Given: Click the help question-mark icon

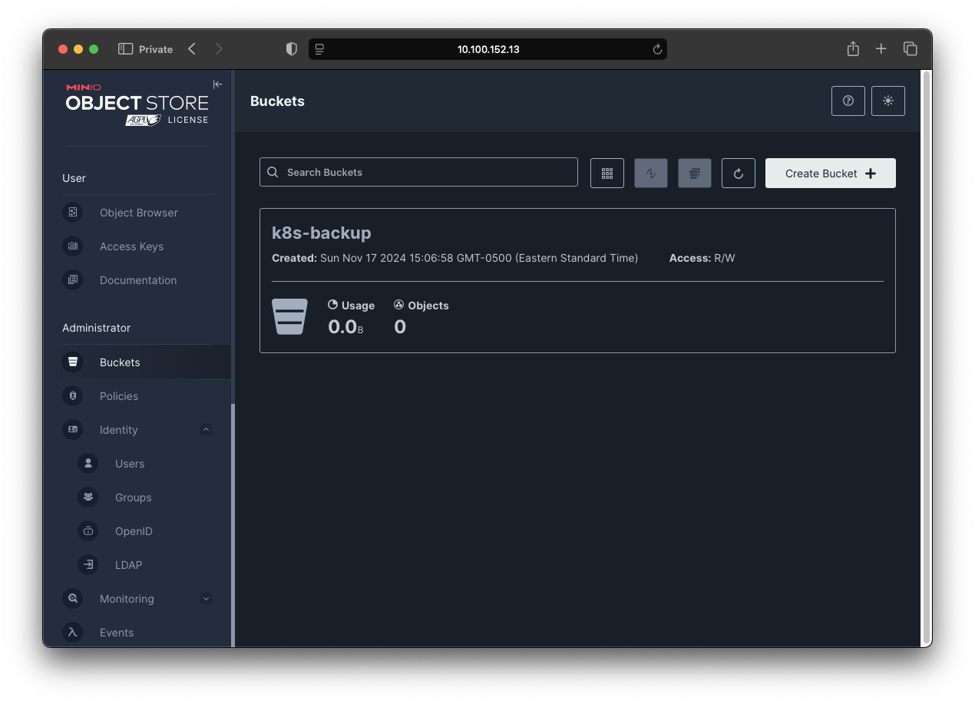Looking at the screenshot, I should (848, 101).
